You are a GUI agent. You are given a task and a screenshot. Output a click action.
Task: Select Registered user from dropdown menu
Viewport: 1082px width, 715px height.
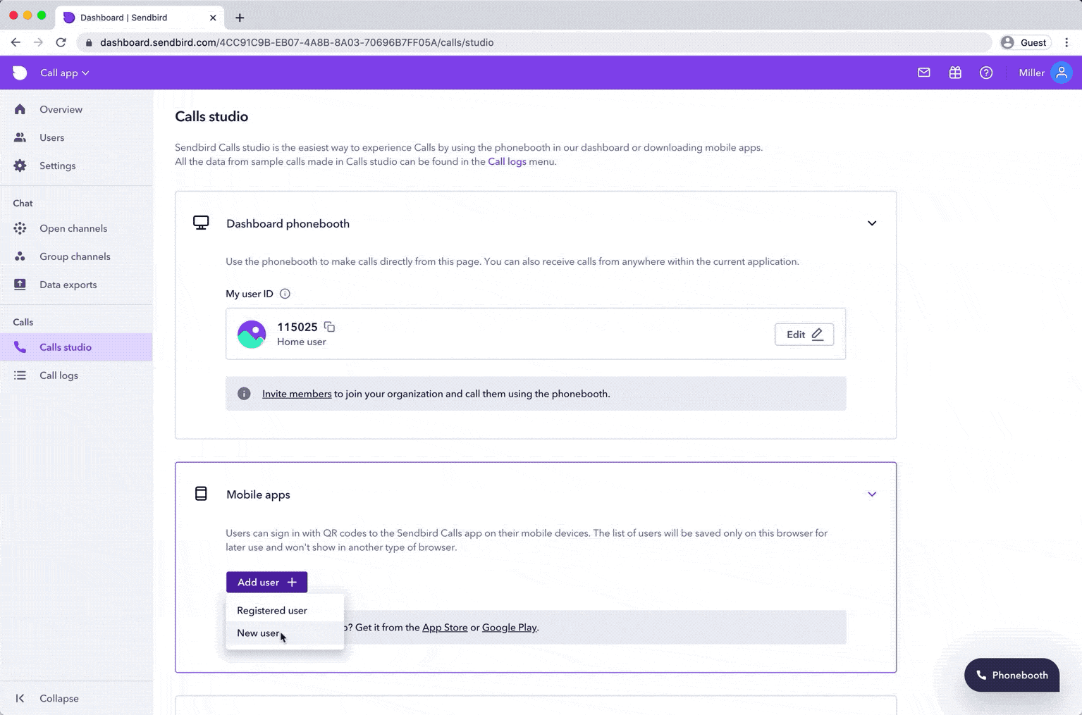pos(272,610)
